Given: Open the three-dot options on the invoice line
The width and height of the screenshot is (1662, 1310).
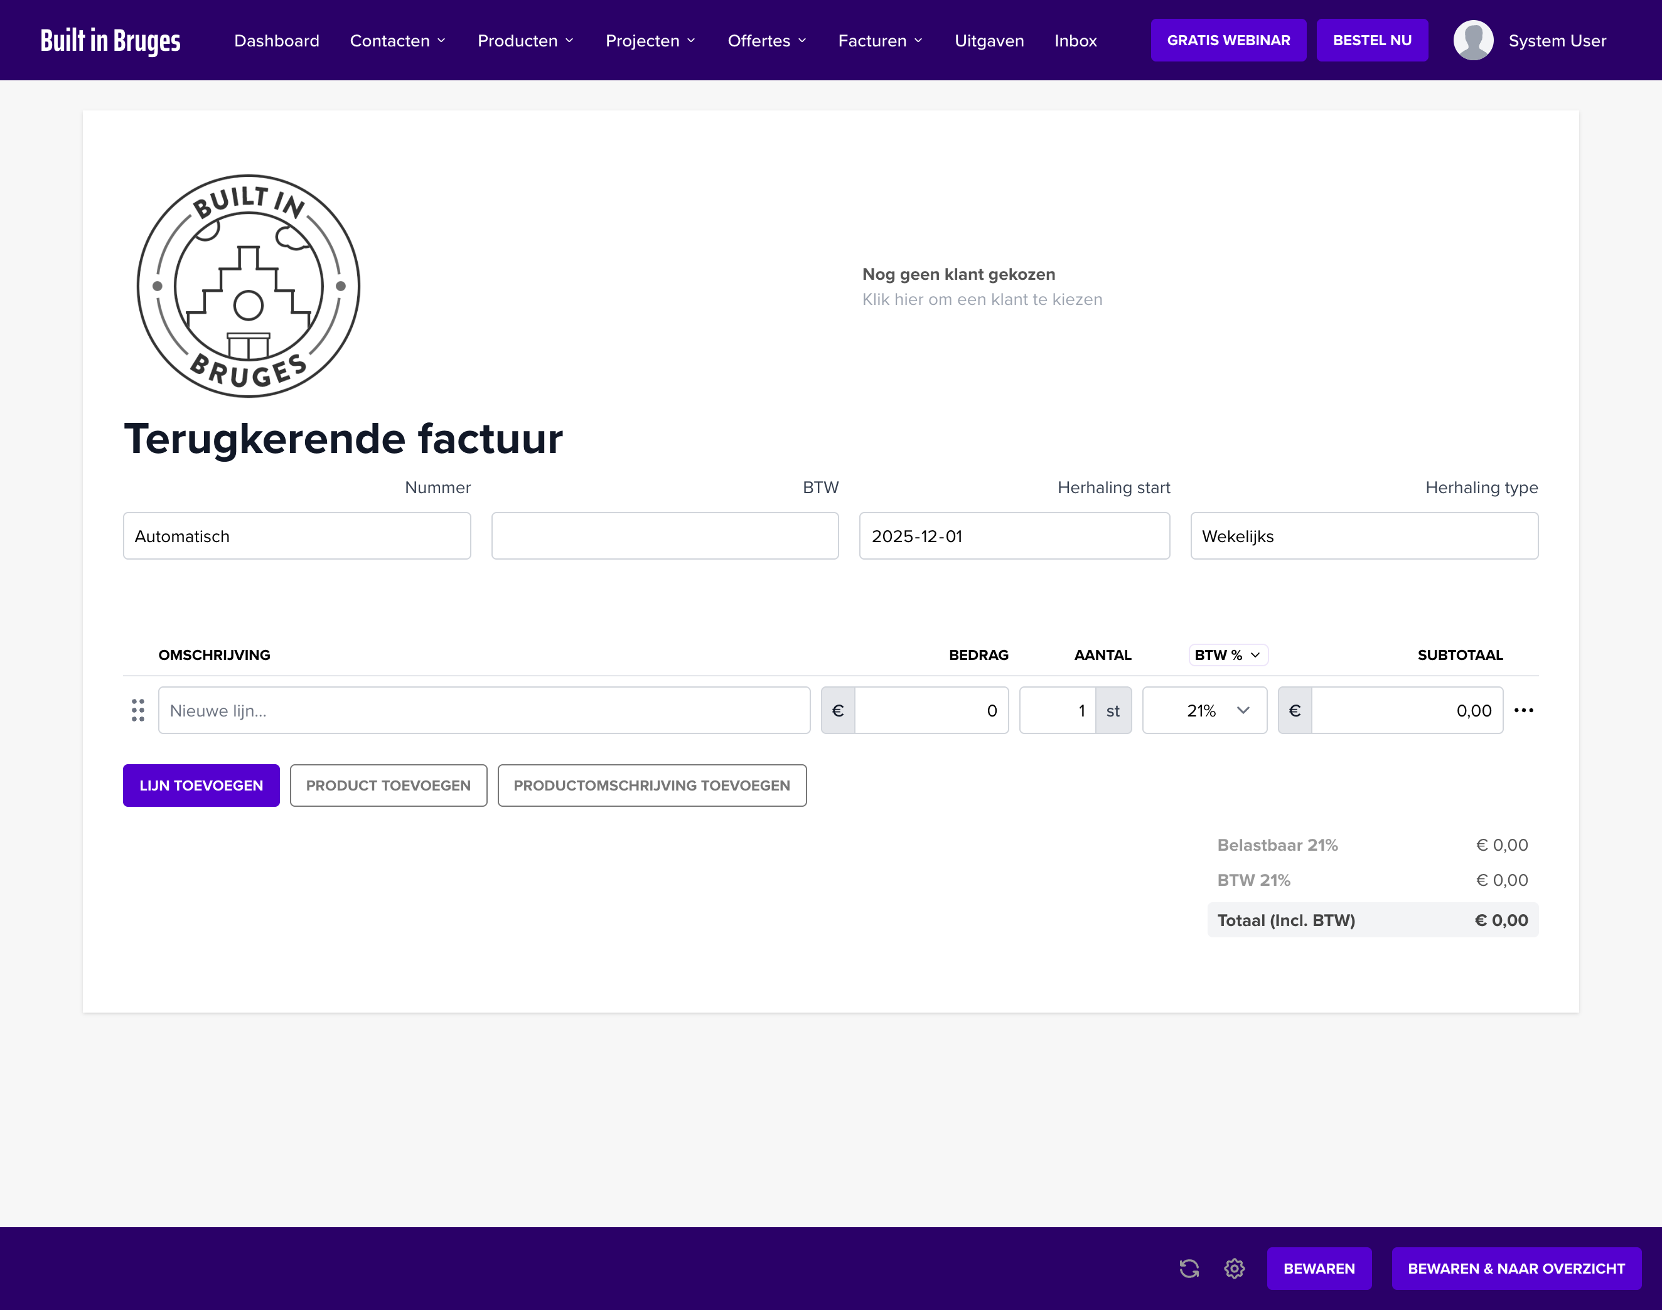Looking at the screenshot, I should click(x=1524, y=710).
